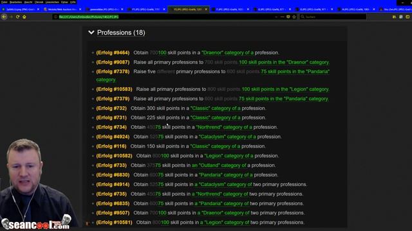This screenshot has height=231, width=412.
Task: Click the file URL in the address bar
Action: coord(89,17)
